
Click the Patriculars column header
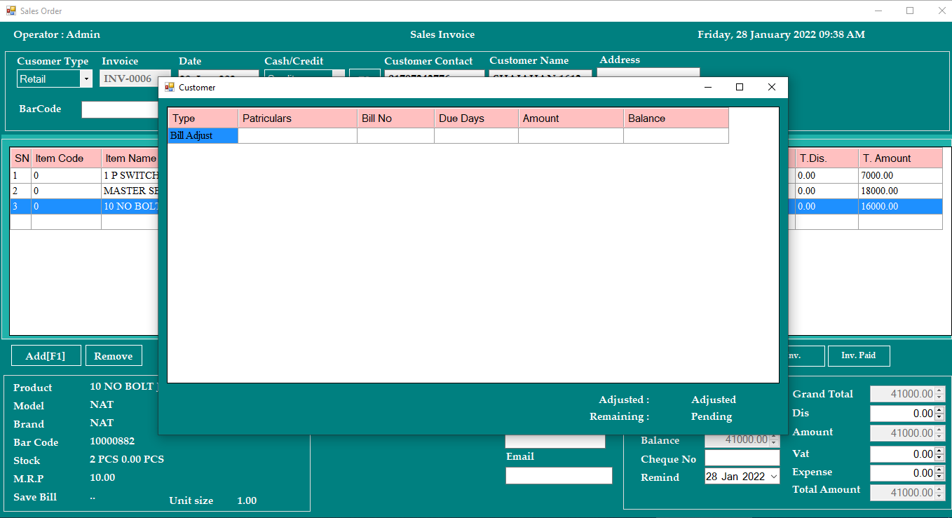297,118
